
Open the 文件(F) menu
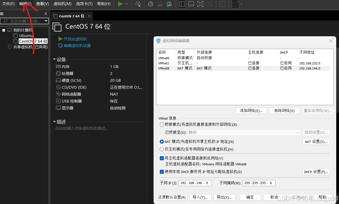pyautogui.click(x=8, y=4)
